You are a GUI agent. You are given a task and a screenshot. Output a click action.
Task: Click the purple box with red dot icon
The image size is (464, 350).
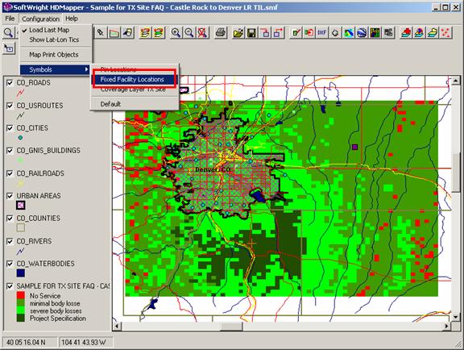pyautogui.click(x=278, y=32)
